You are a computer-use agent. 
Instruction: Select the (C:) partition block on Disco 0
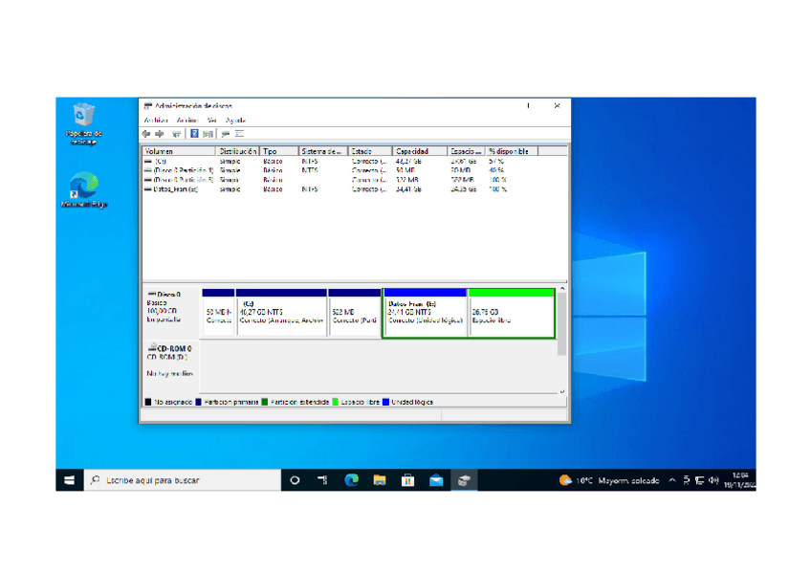pos(280,316)
